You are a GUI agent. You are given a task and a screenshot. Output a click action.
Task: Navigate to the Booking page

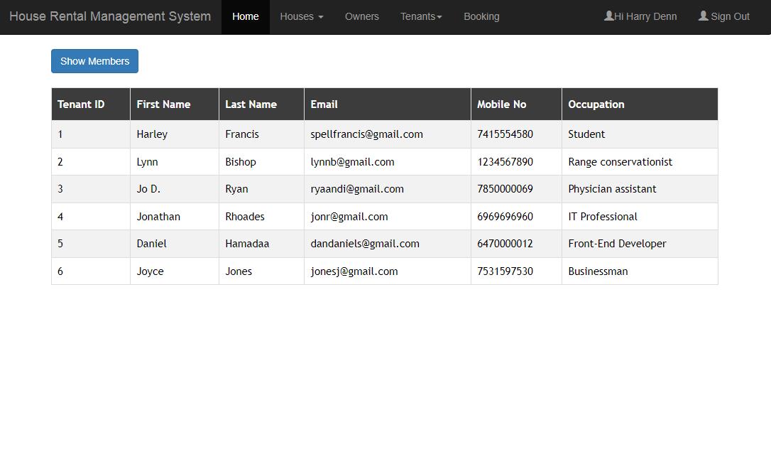[x=481, y=16]
